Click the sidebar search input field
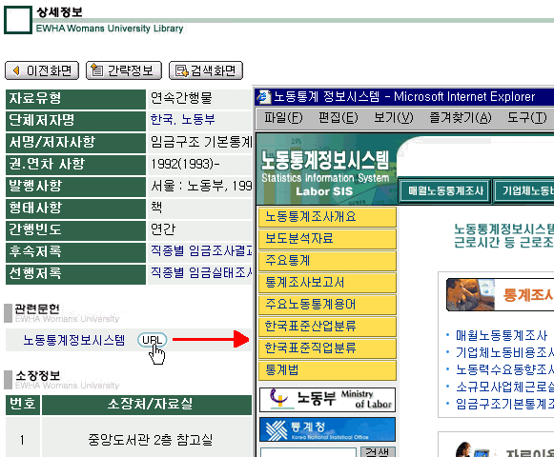Screen dimensions: 554x457 point(308,451)
